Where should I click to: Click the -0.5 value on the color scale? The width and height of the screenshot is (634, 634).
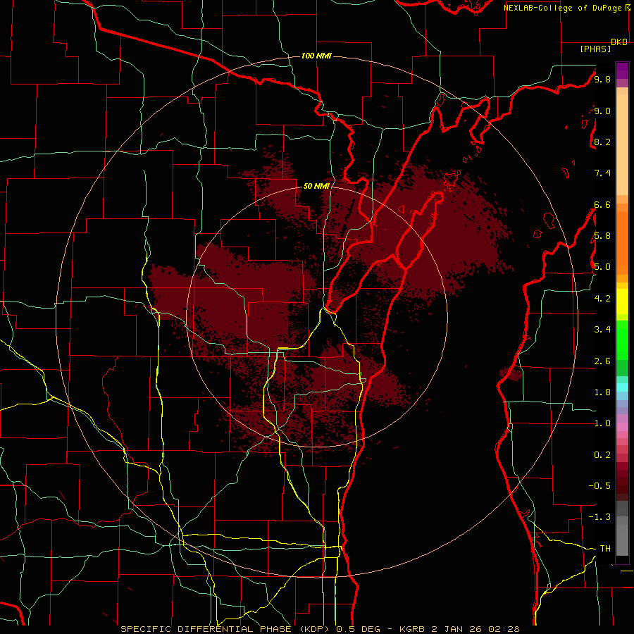[600, 486]
